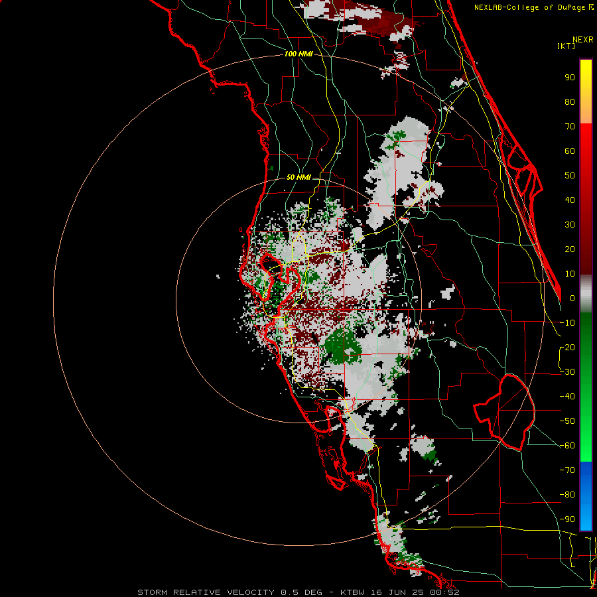
Task: Pick the bright green color bar segment near -60
Action: point(586,449)
